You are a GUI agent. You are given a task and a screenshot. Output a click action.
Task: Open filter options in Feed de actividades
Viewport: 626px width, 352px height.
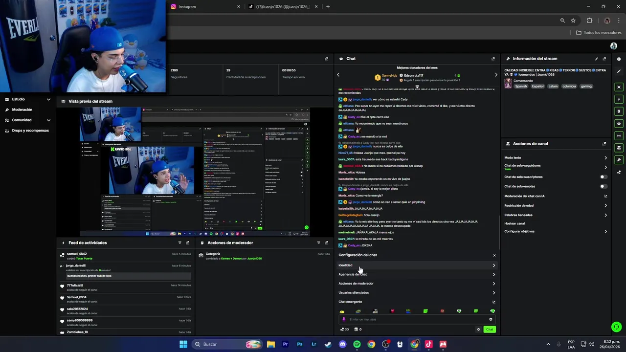coord(179,242)
